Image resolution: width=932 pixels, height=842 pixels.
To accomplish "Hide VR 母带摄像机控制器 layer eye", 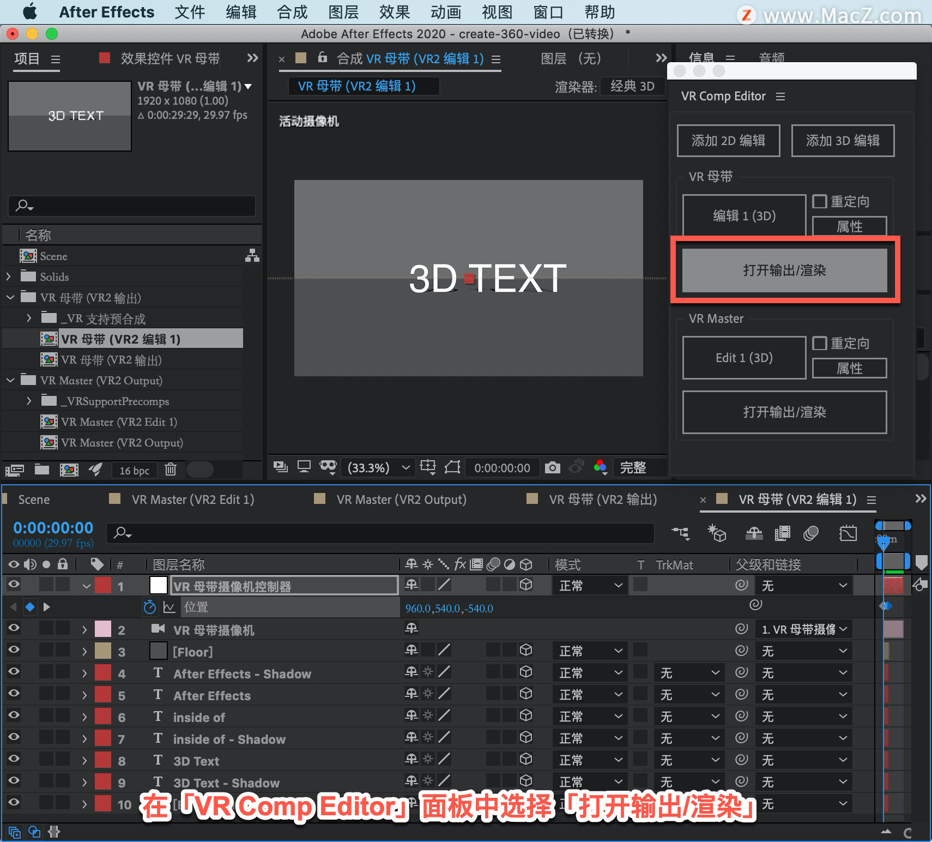I will coord(14,584).
